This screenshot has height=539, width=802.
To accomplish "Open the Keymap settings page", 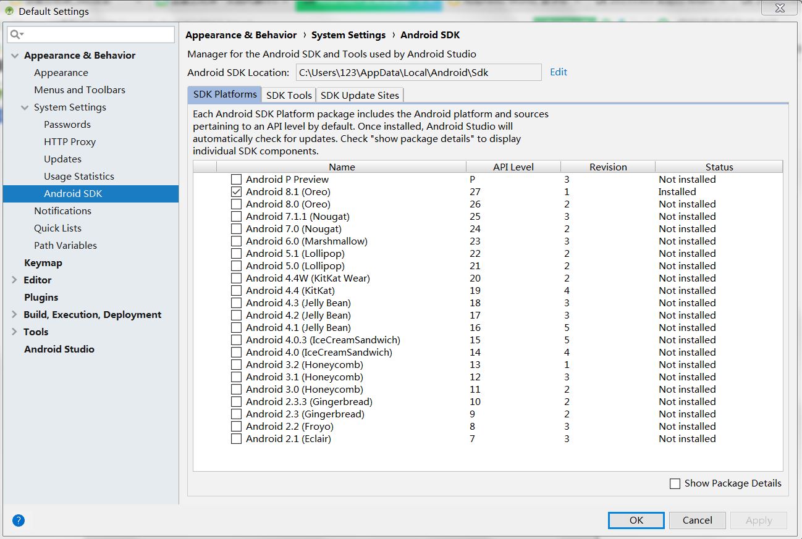I will (x=43, y=263).
